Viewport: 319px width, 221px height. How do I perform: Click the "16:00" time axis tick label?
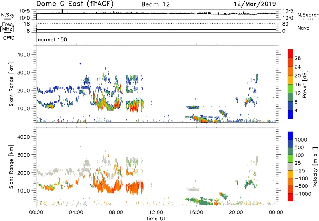pyautogui.click(x=196, y=213)
